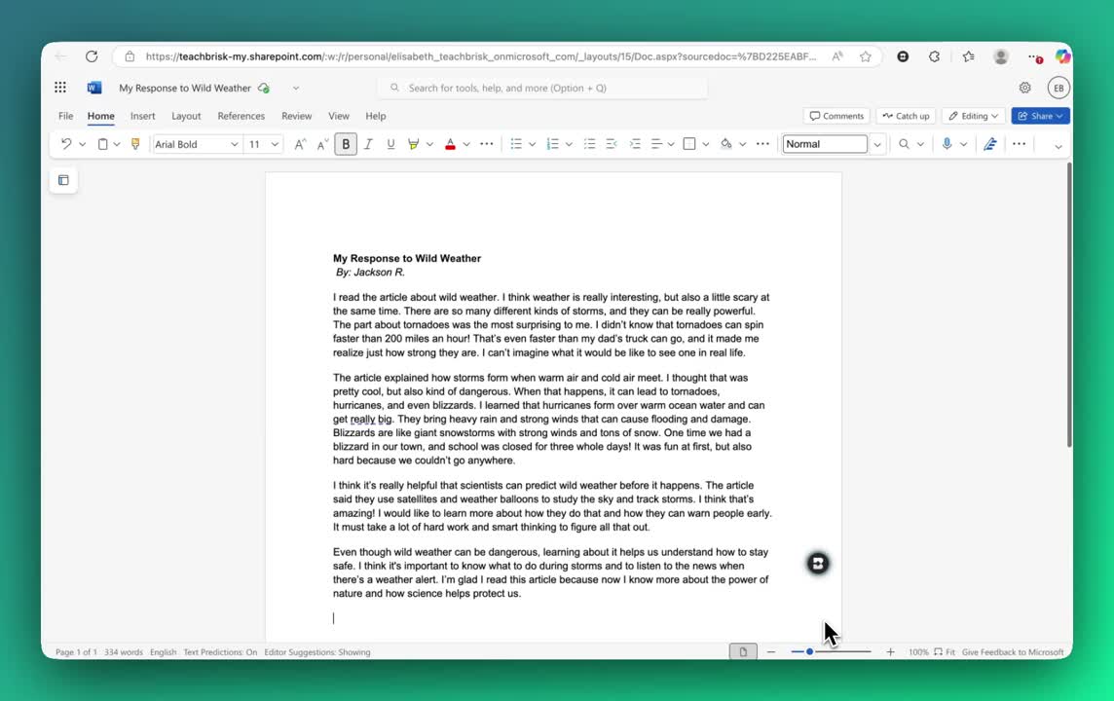
Task: Click the blue Share button
Action: (1040, 116)
